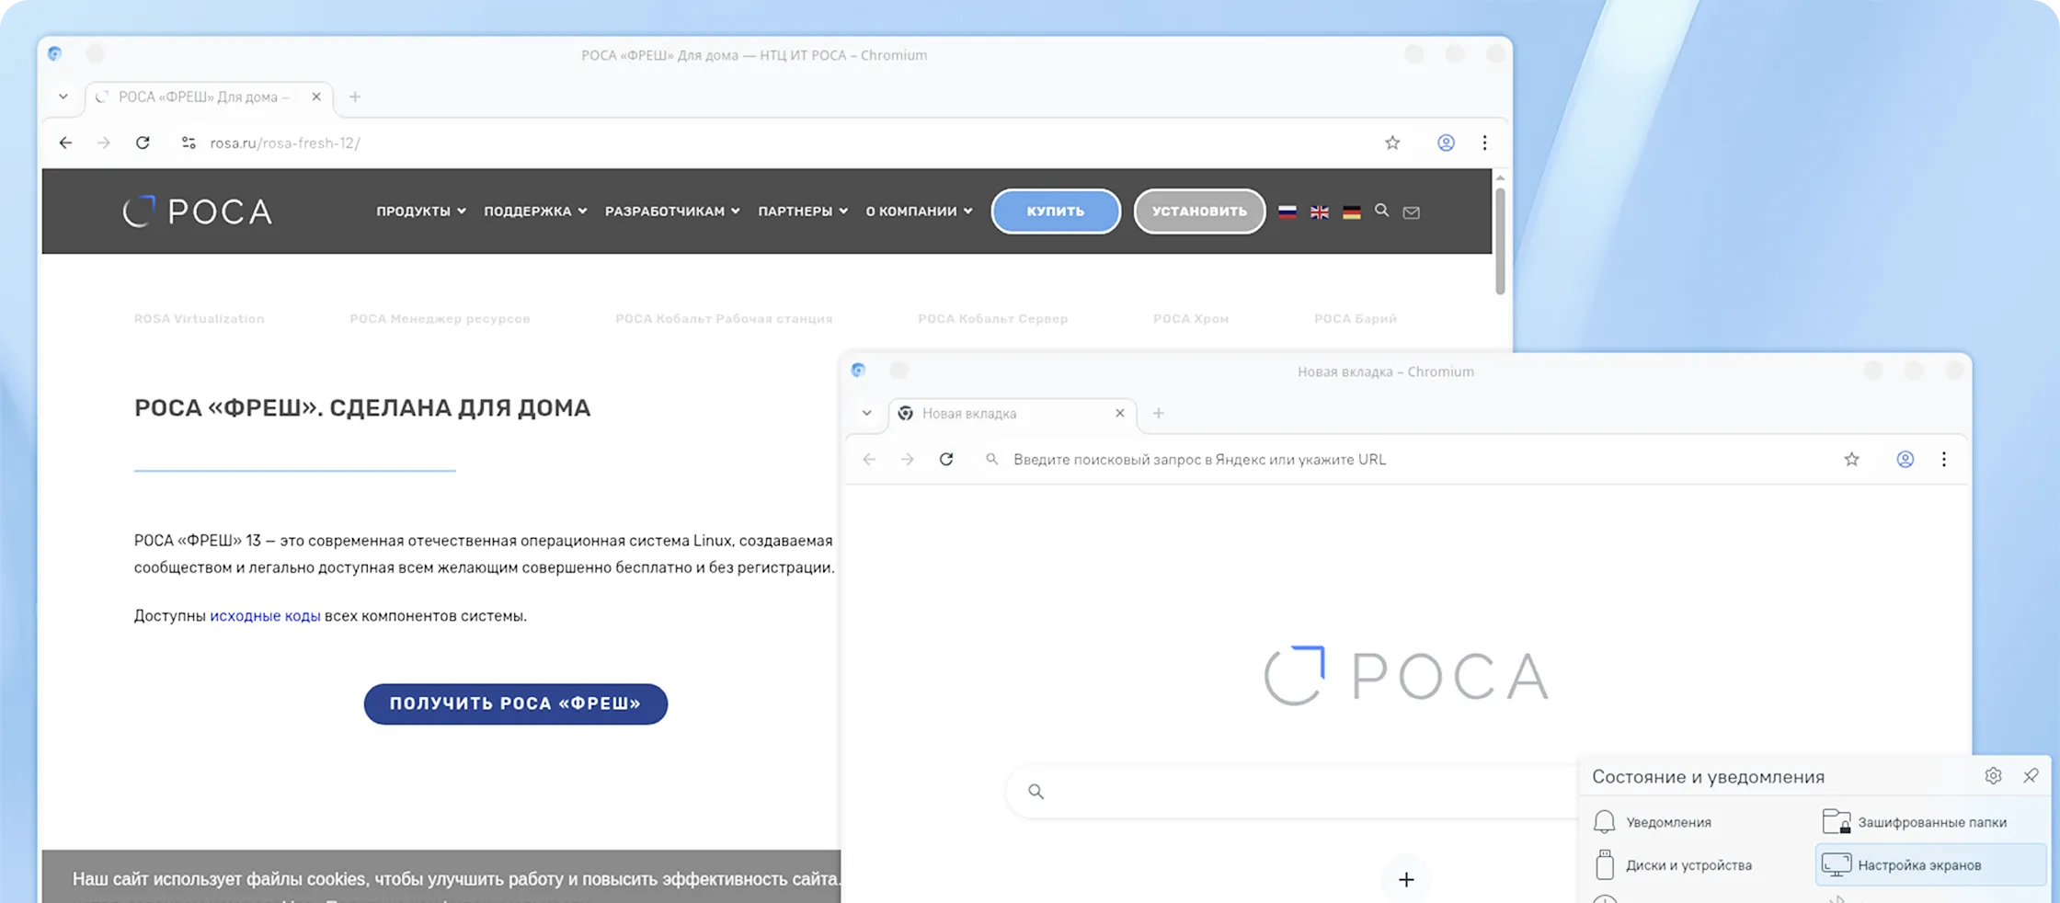This screenshot has height=903, width=2060.
Task: Select the Новая вкладка tab
Action: pyautogui.click(x=1012, y=414)
